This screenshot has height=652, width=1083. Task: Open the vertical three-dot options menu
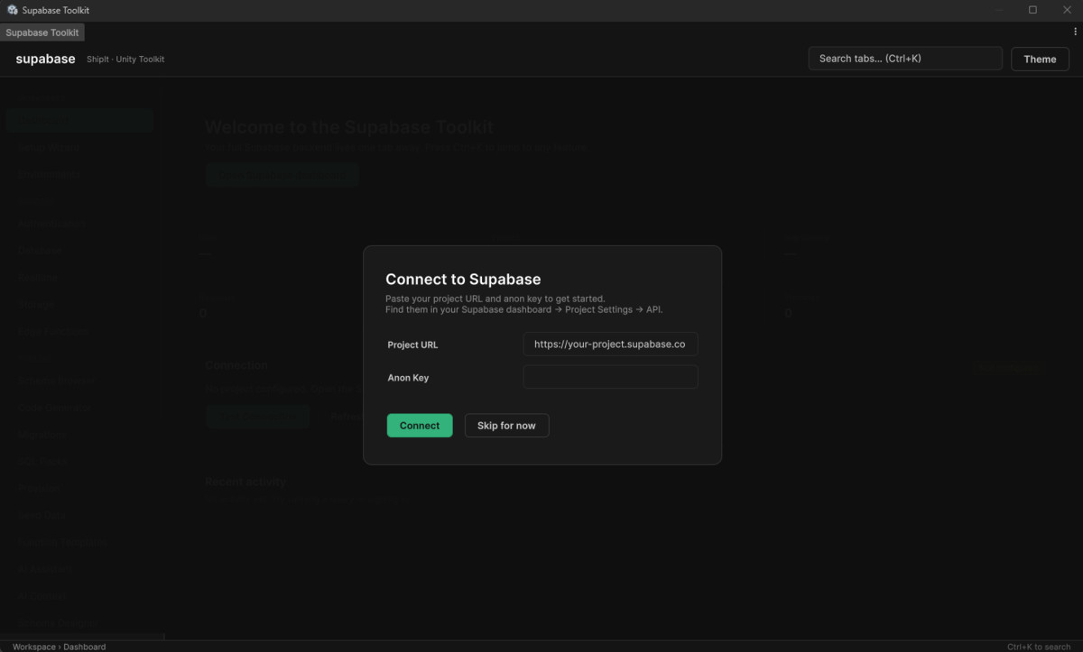1075,32
